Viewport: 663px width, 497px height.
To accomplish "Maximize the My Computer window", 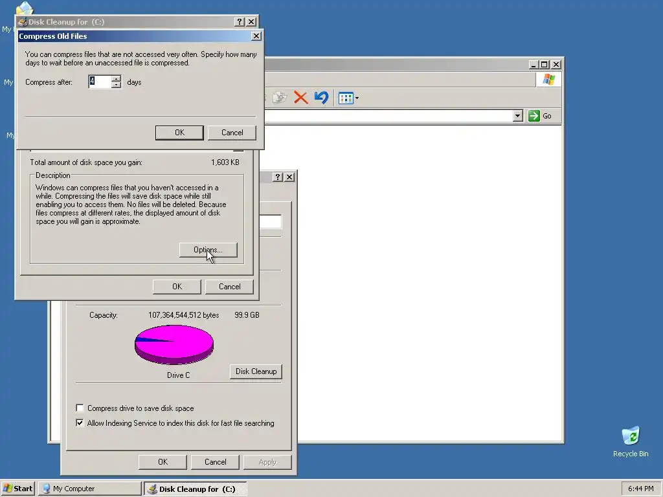I will [545, 64].
